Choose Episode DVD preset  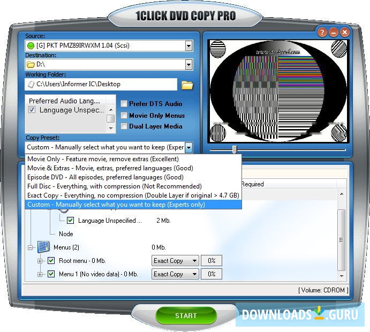[133, 177]
